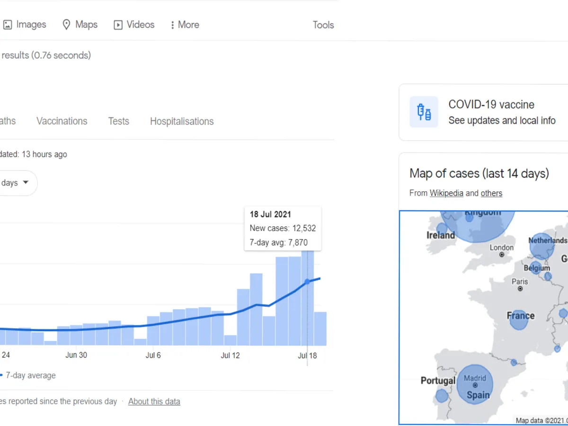Click the Jul 12 bar in chart

tap(231, 340)
